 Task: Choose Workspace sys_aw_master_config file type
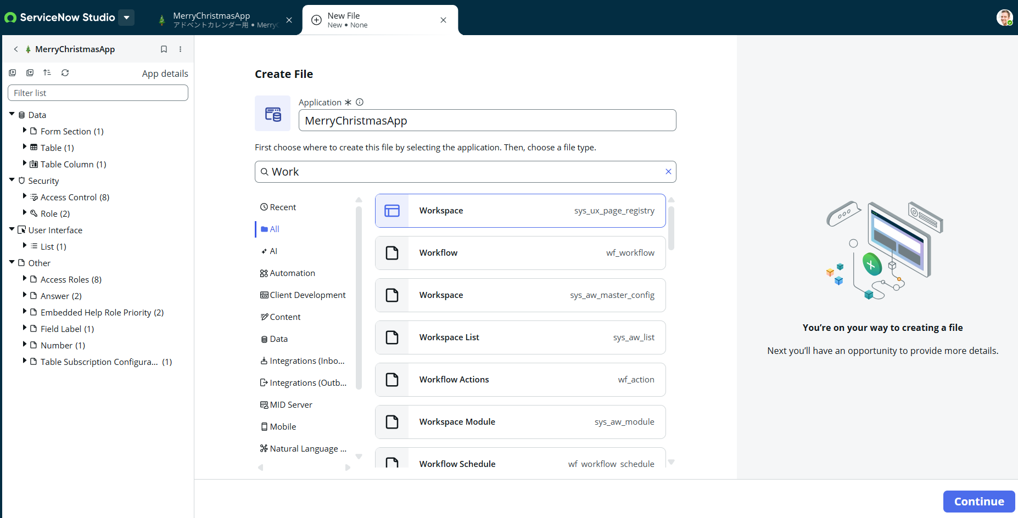[520, 295]
